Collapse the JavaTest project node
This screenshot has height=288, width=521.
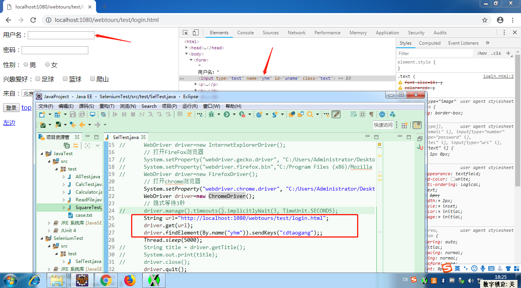(x=42, y=154)
